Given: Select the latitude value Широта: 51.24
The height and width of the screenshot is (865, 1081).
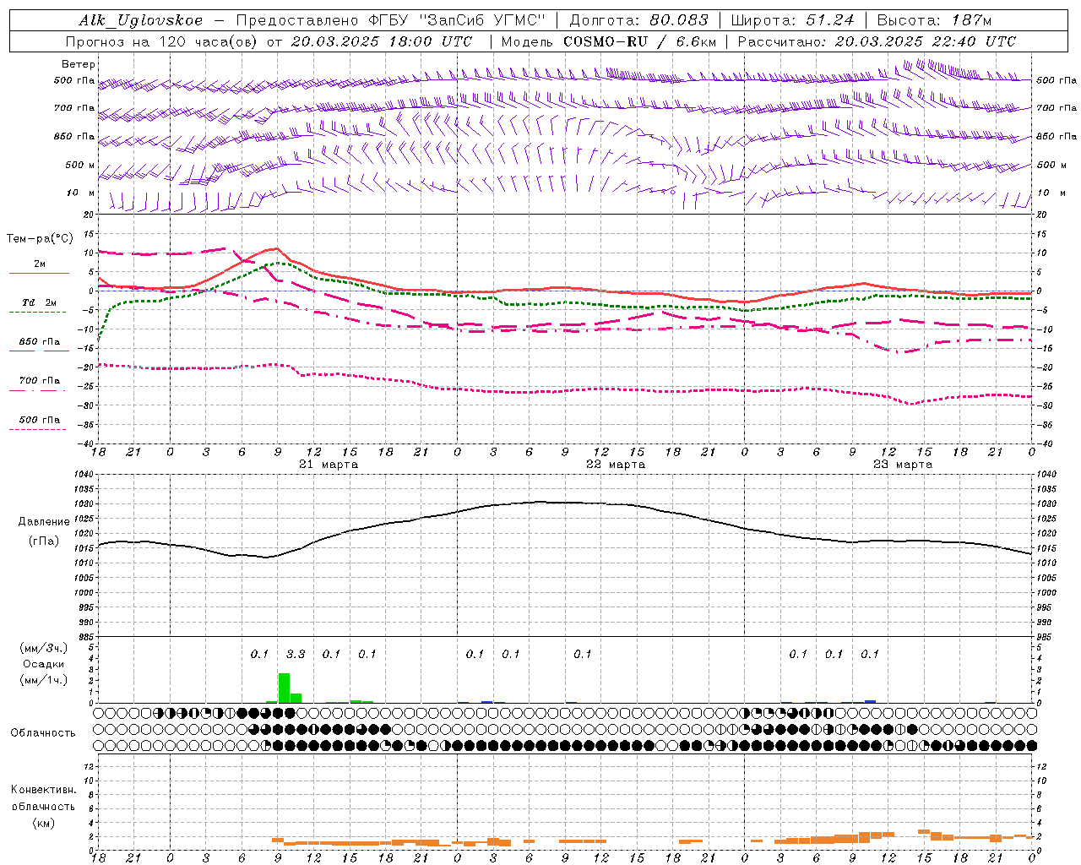Looking at the screenshot, I should pyautogui.click(x=793, y=21).
